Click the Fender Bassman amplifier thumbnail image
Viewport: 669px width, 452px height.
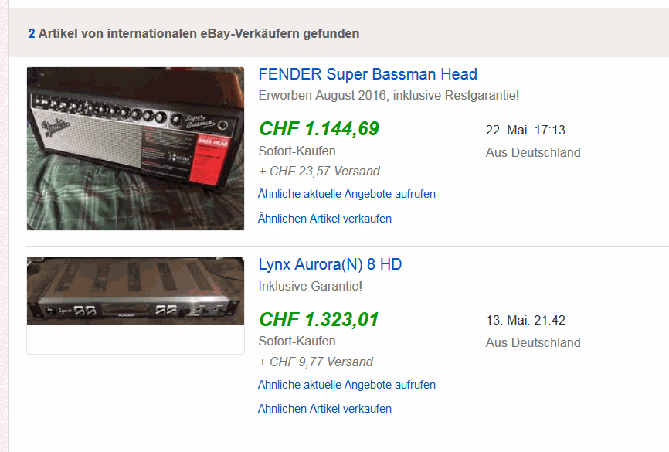pos(135,148)
